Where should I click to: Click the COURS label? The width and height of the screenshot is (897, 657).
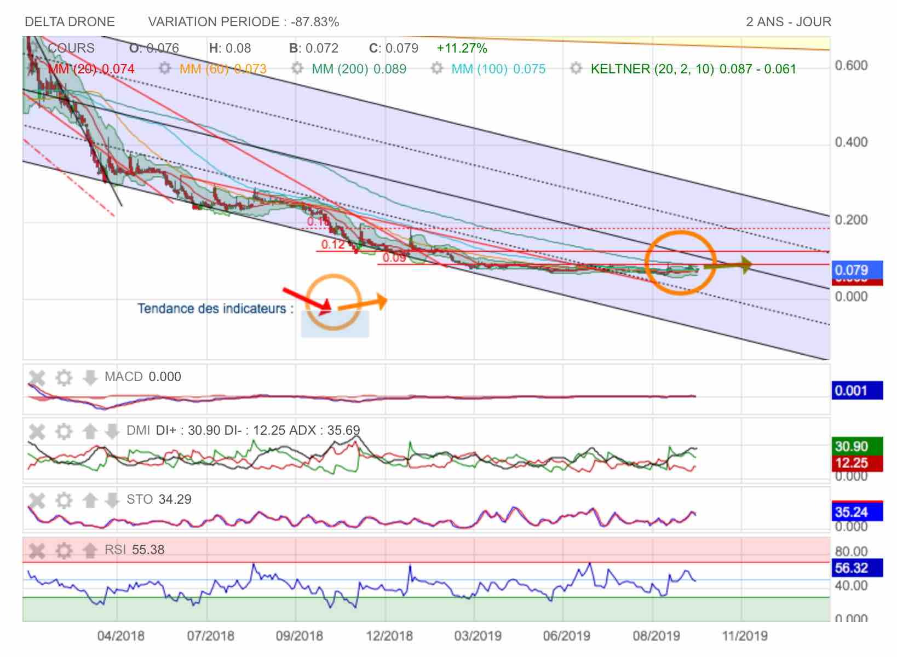click(71, 48)
